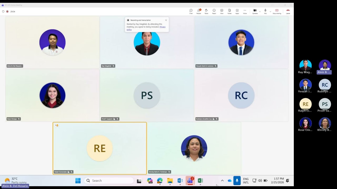Open the Apps menu
337x189 pixels.
(x=237, y=11)
